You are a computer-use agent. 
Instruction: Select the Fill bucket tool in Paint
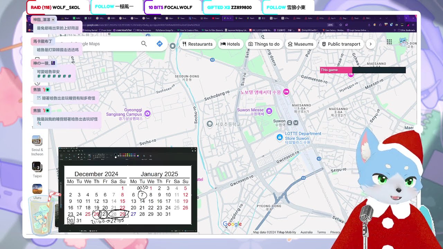tap(82, 154)
